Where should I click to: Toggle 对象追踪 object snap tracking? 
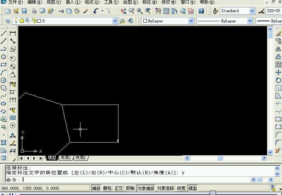click(x=165, y=188)
